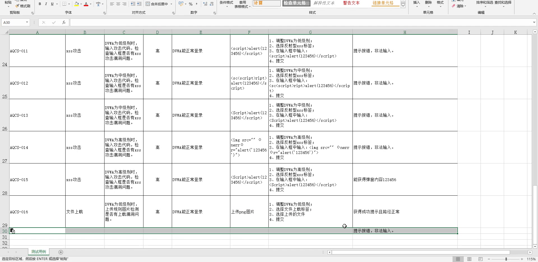
Task: Apply the red font color
Action: click(86, 4)
